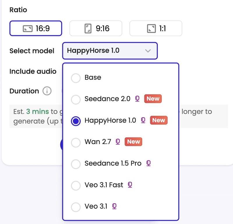Screen dimensions: 233x224
Task: Select the Seedance 2.0 radio button
Action: pyautogui.click(x=76, y=99)
